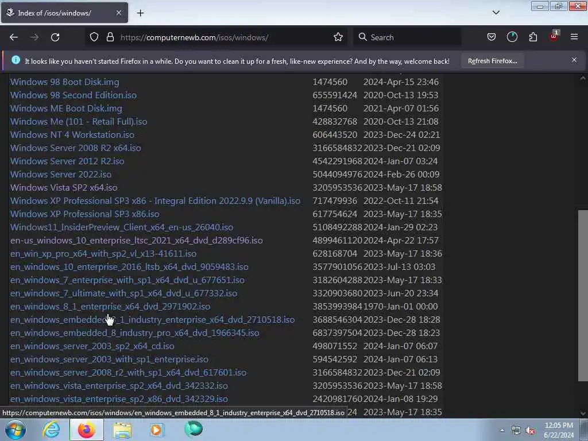Download Windows Server 2012 R2.iso
Screen dimensions: 588x441
click(x=67, y=161)
